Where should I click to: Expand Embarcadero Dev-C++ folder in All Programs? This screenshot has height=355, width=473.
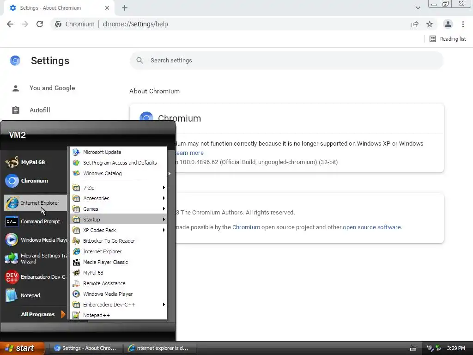(118, 305)
